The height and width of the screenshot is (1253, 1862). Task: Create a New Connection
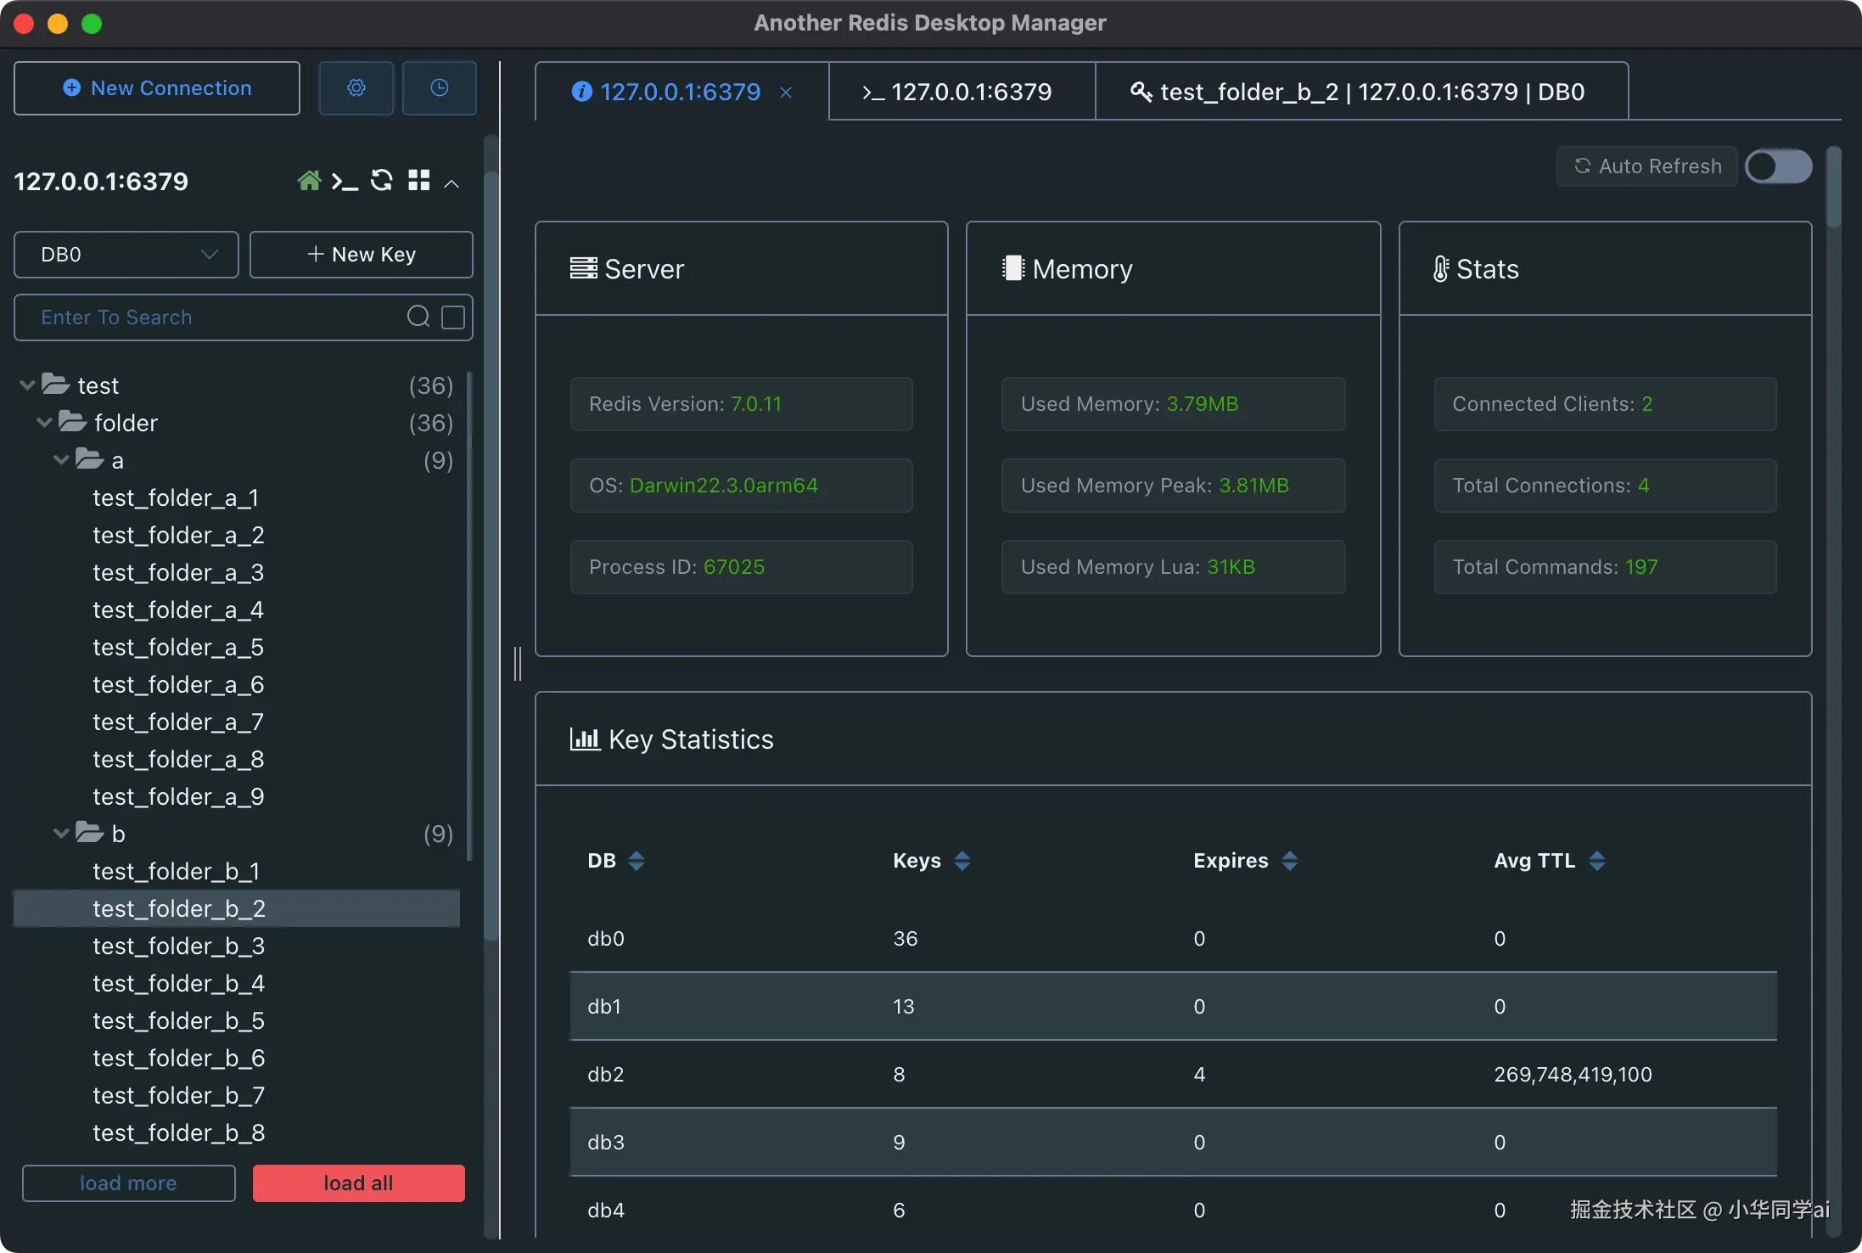pos(156,87)
